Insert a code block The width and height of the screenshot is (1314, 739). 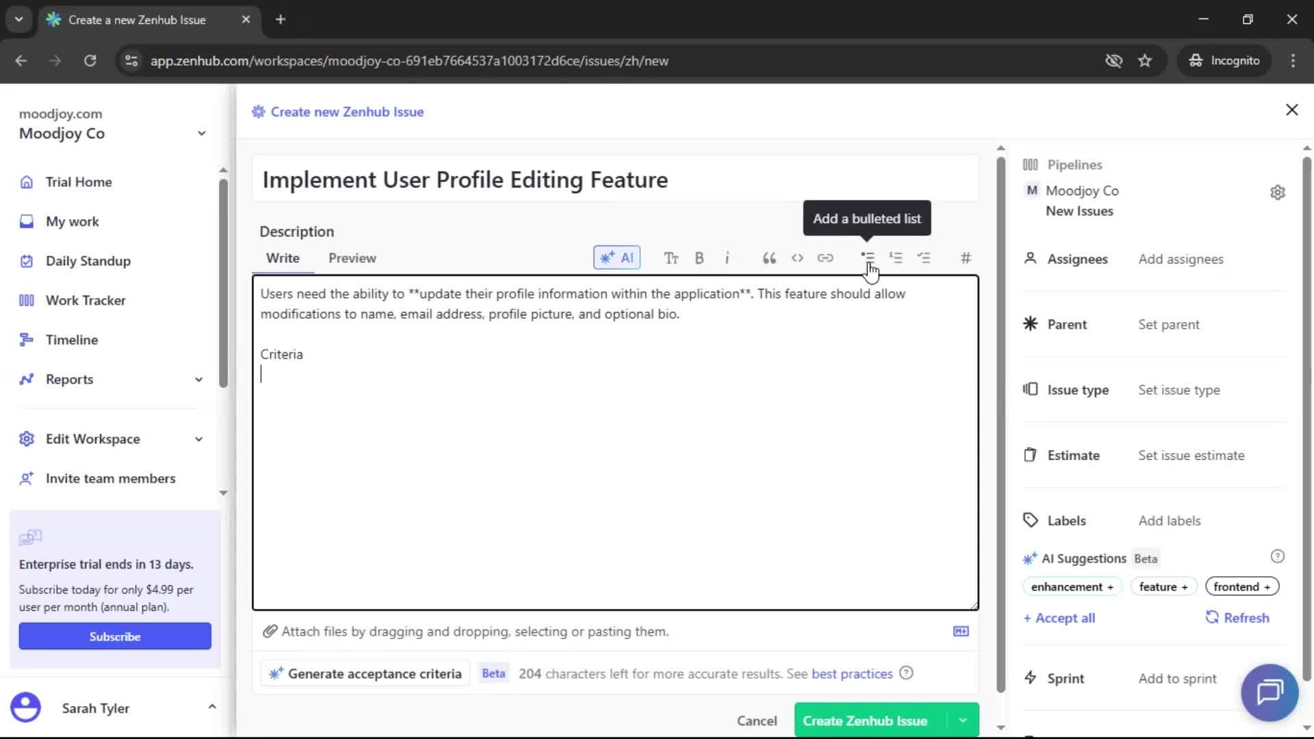click(797, 258)
